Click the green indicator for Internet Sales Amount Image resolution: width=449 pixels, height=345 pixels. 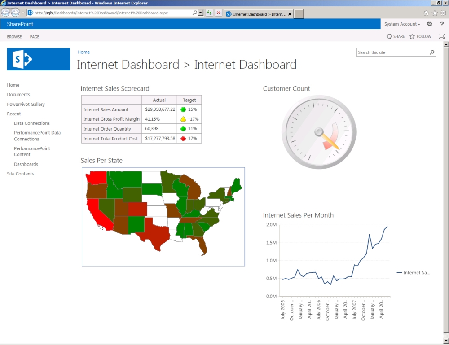coord(183,109)
